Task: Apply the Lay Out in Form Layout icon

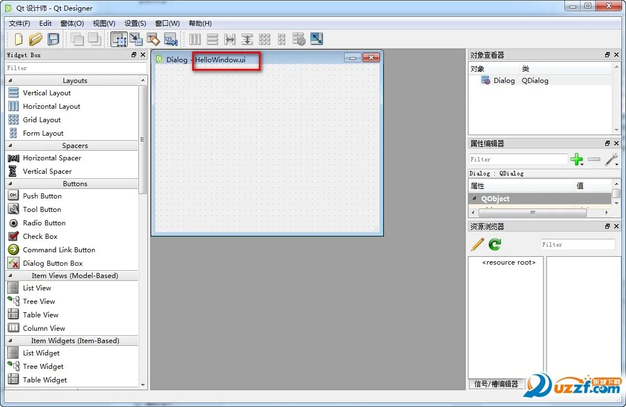Action: click(281, 39)
